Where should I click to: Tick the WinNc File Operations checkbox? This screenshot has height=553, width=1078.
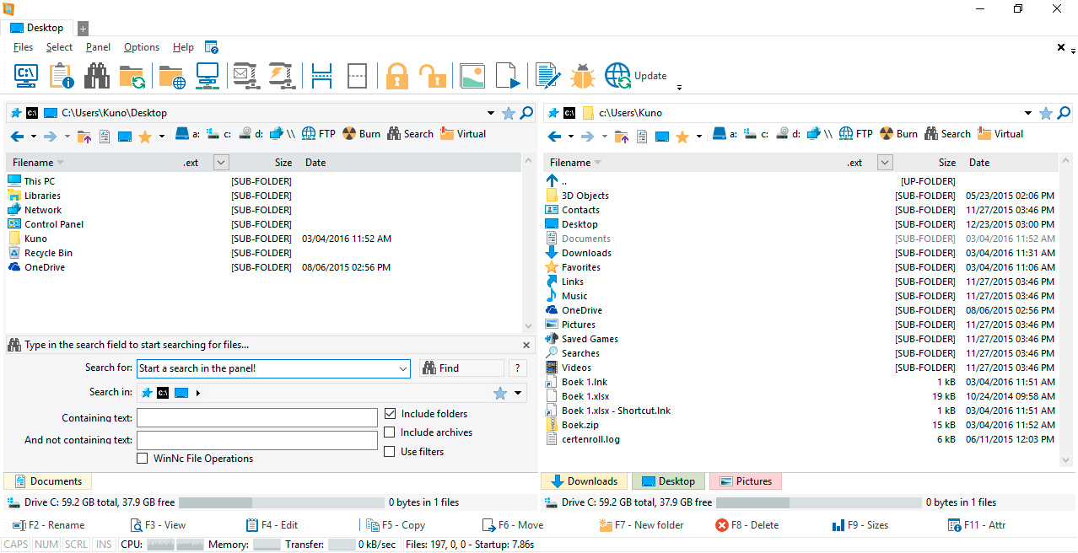pos(143,459)
